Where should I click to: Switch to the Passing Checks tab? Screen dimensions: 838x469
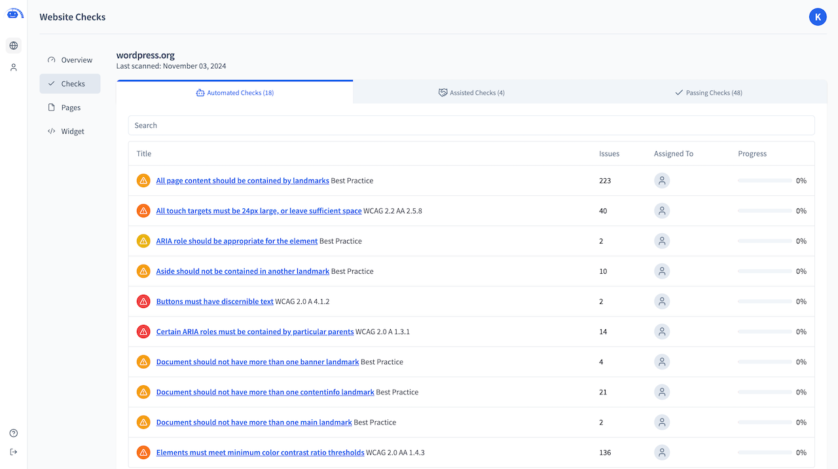pos(708,92)
